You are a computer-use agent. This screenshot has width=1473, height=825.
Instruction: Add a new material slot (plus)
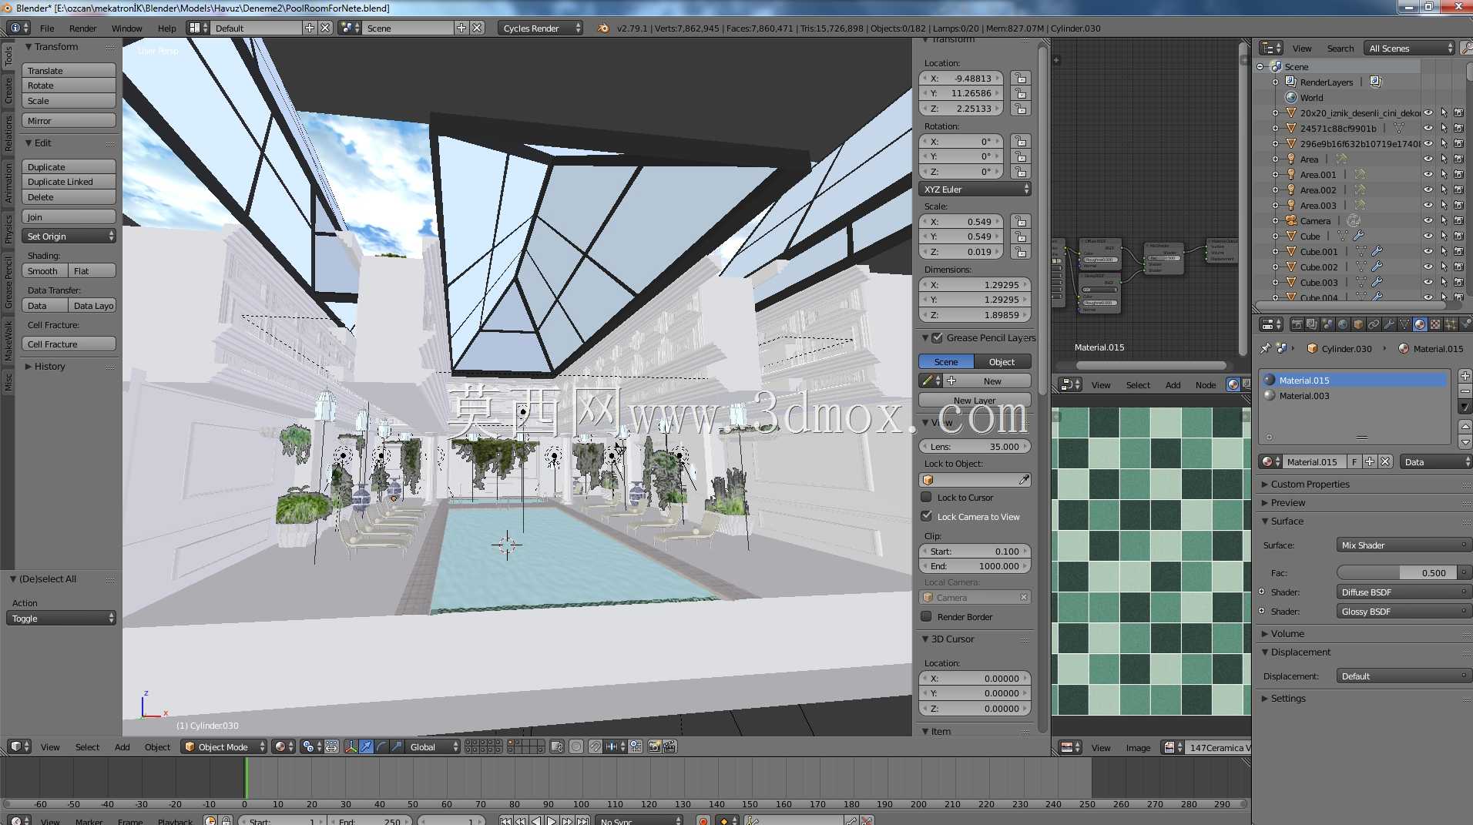pyautogui.click(x=1465, y=376)
